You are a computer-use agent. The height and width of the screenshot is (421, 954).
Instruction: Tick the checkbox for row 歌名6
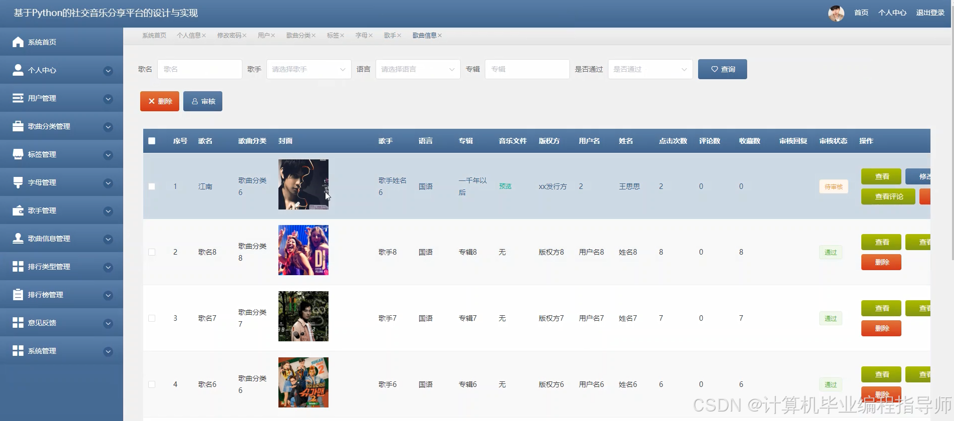click(152, 384)
